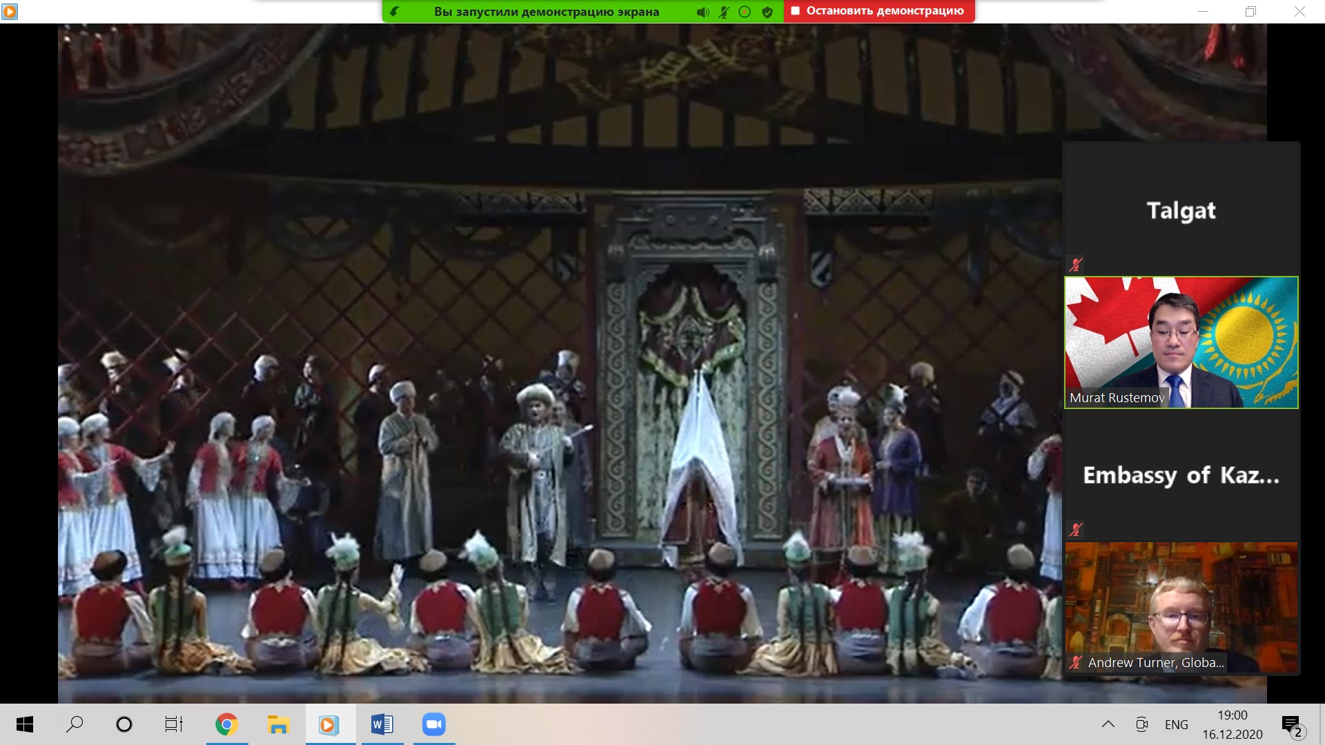1325x745 pixels.
Task: Open File Explorer from taskbar
Action: (277, 724)
